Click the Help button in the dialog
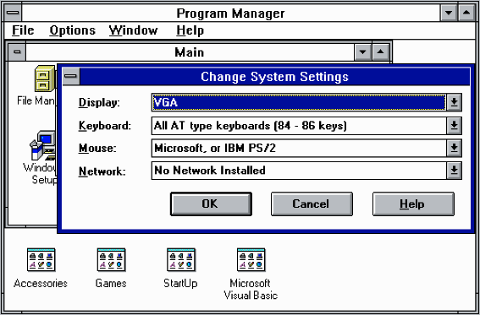This screenshot has height=315, width=480. pyautogui.click(x=413, y=204)
